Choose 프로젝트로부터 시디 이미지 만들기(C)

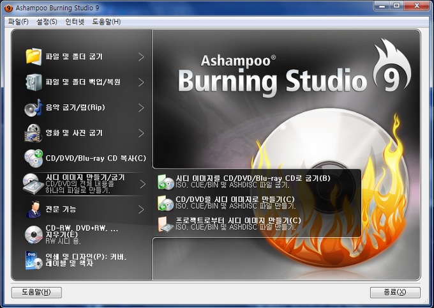238,220
